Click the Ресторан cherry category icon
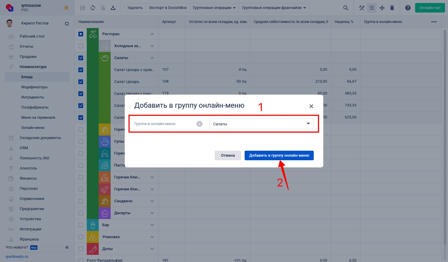448x262 pixels. (93, 34)
